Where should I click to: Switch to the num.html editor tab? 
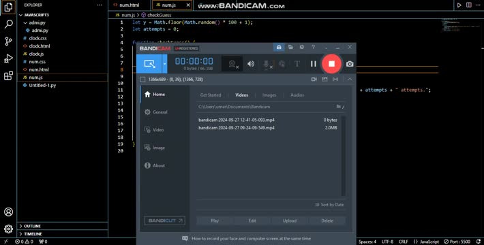pyautogui.click(x=129, y=5)
